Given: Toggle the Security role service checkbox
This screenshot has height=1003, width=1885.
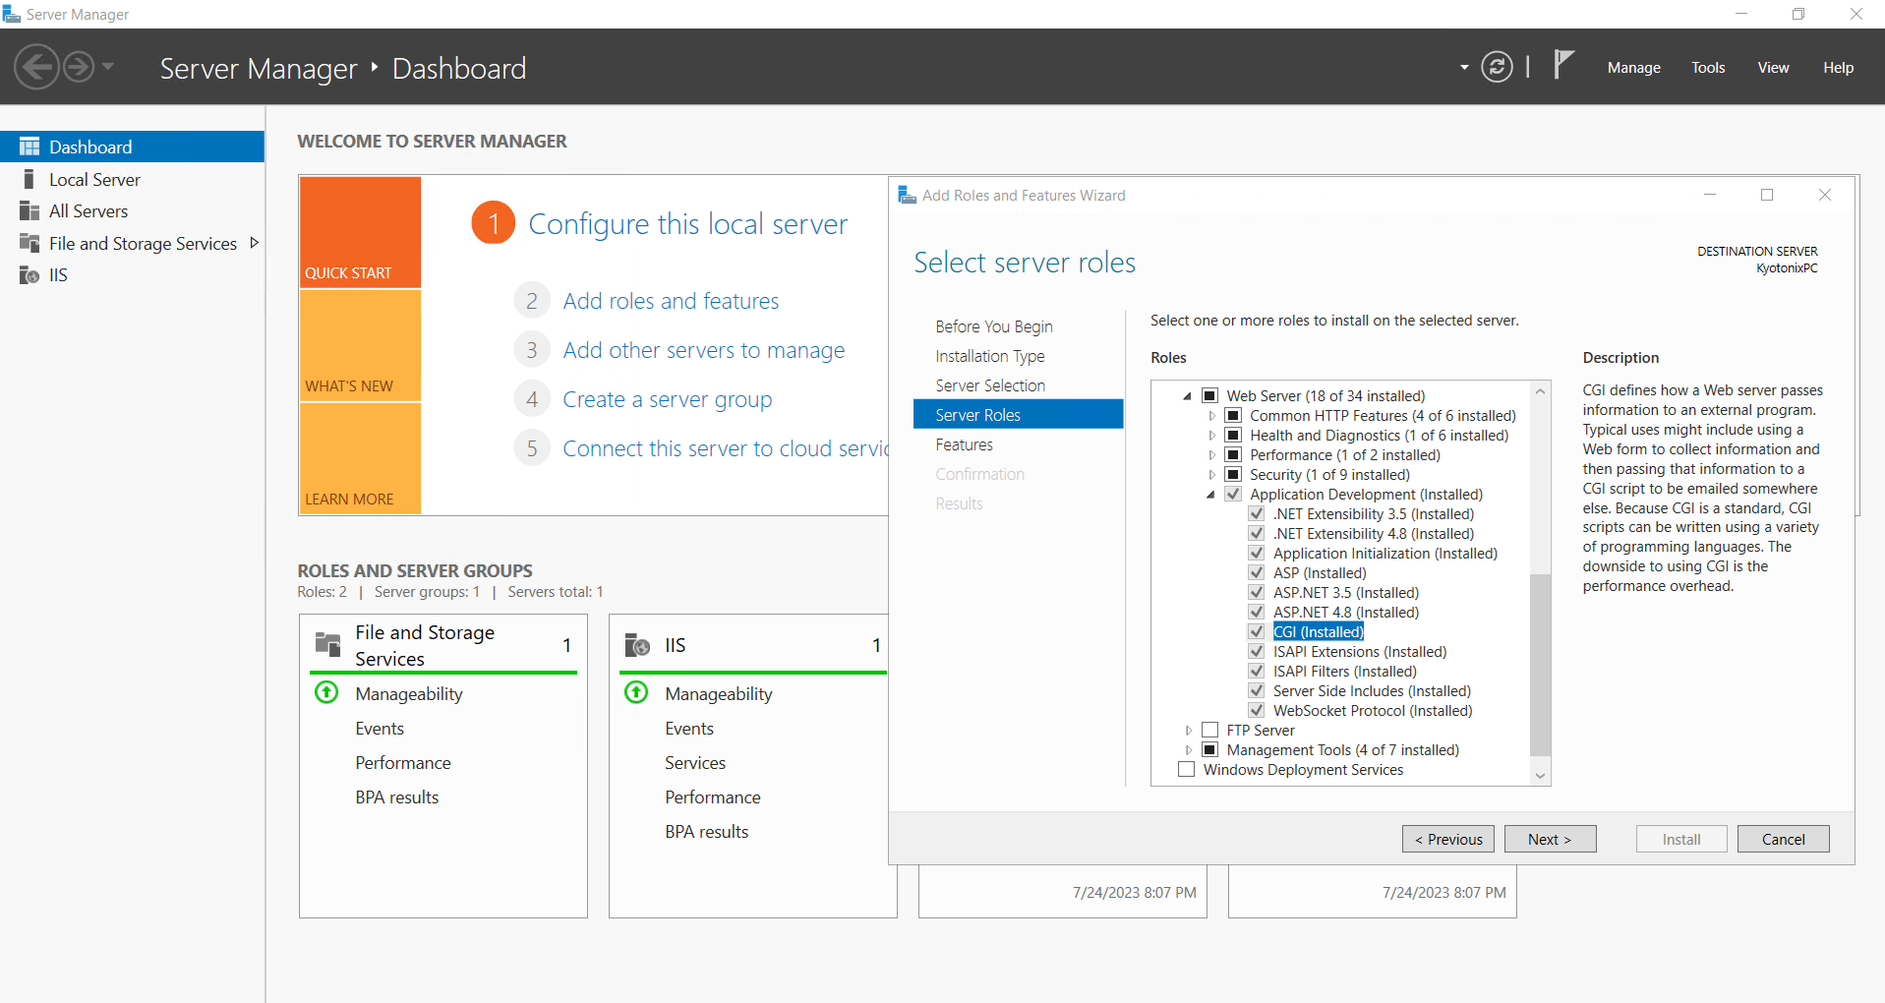Looking at the screenshot, I should click(x=1233, y=474).
